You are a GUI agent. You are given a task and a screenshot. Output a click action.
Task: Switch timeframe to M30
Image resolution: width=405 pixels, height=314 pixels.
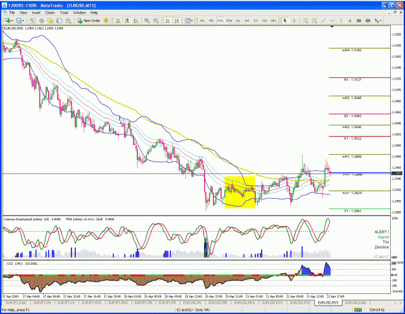pos(229,21)
